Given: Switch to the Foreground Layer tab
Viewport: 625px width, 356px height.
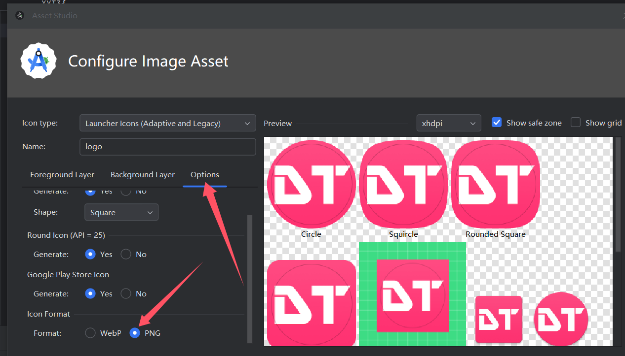Looking at the screenshot, I should [62, 175].
